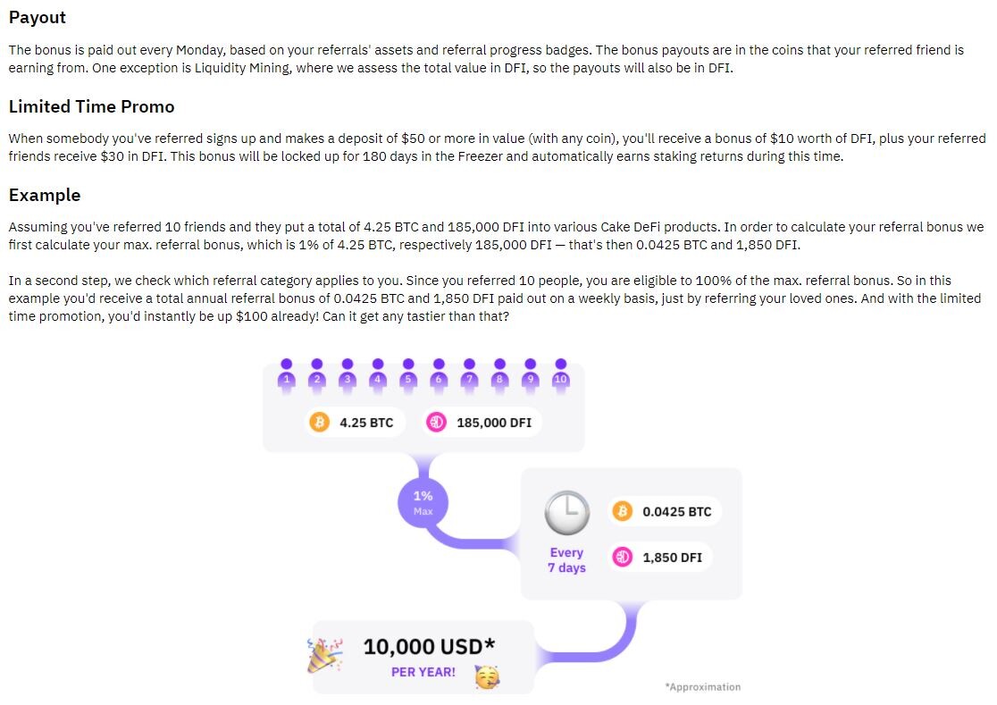The width and height of the screenshot is (997, 705).
Task: Click the person icon numbered 1
Action: click(x=286, y=374)
